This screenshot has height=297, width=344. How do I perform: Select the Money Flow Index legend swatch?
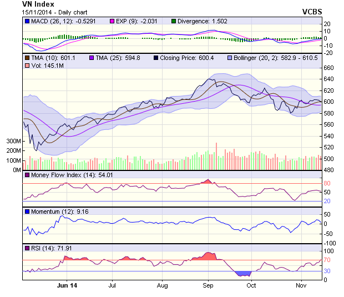tap(27, 175)
